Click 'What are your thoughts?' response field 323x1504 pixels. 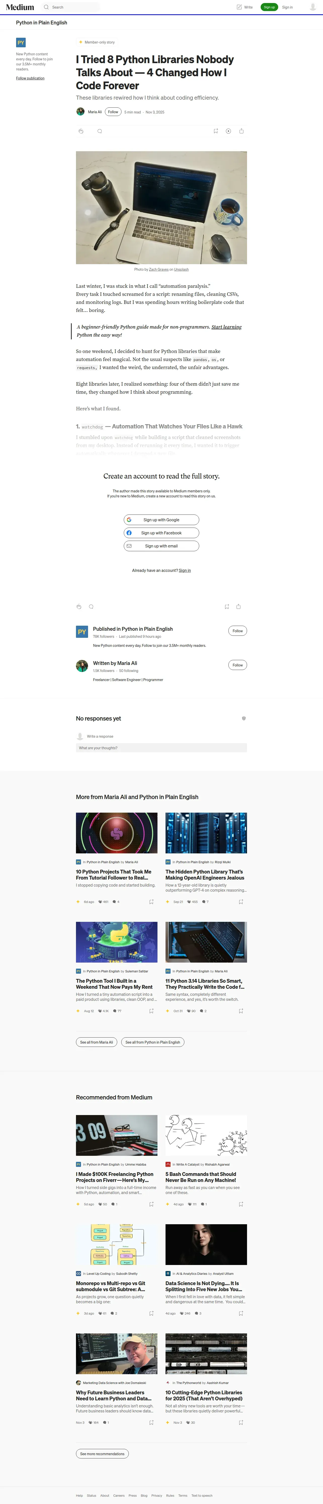tap(161, 748)
